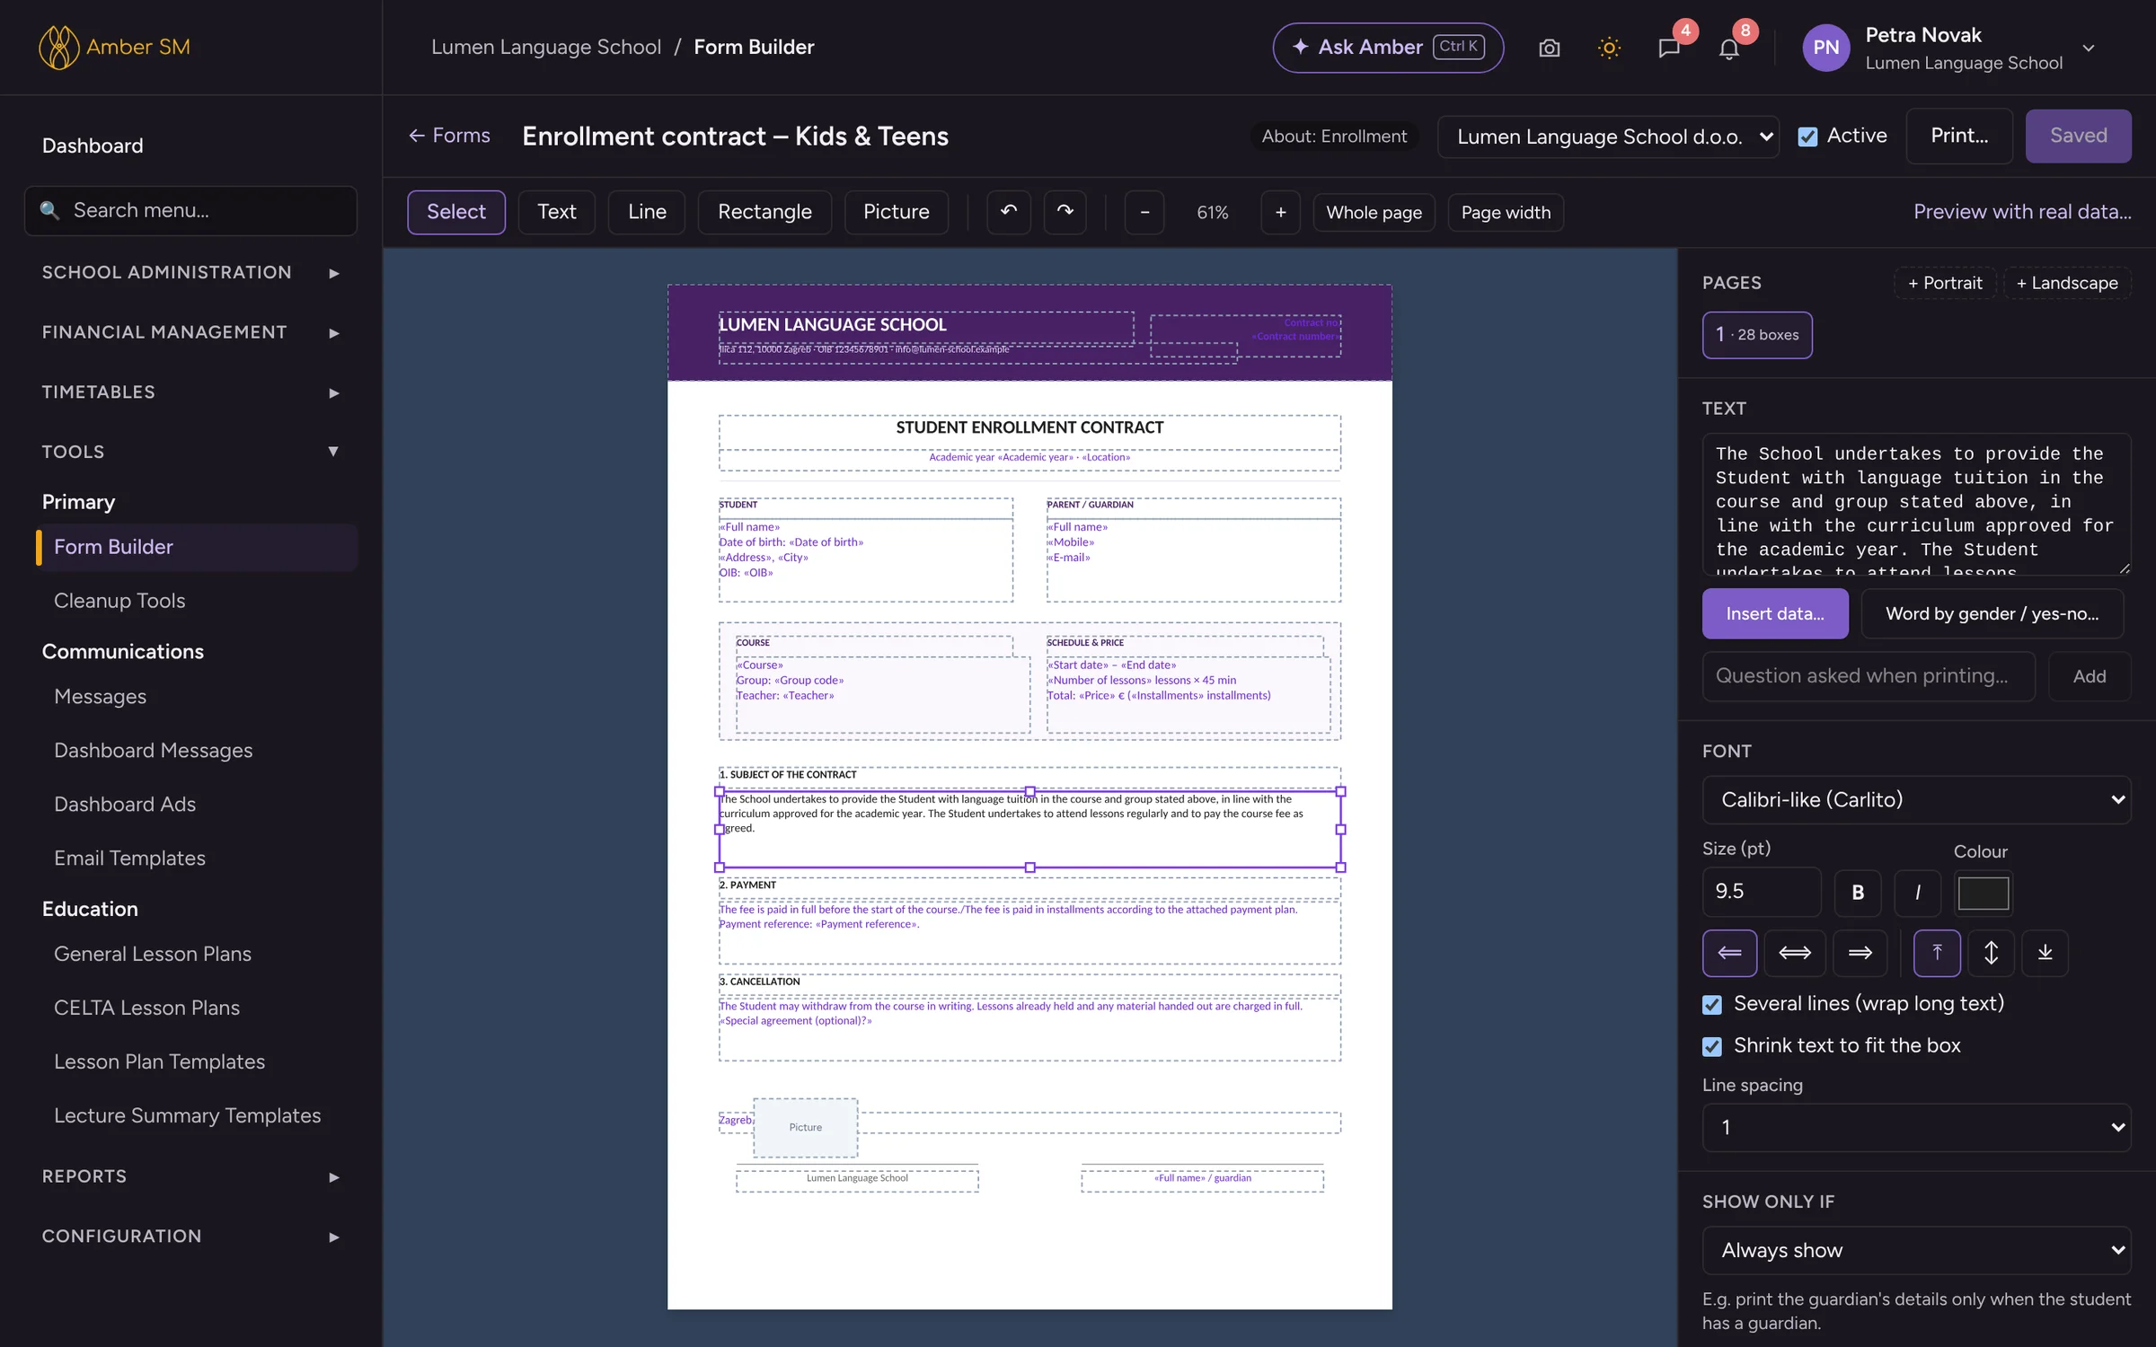Click the Insert data... button

click(1775, 614)
